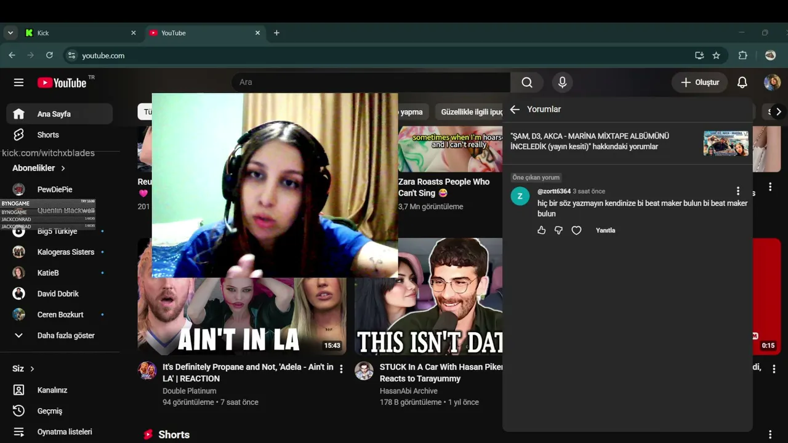788x443 pixels.
Task: Dislike the comment by @zortt6364
Action: (558, 230)
